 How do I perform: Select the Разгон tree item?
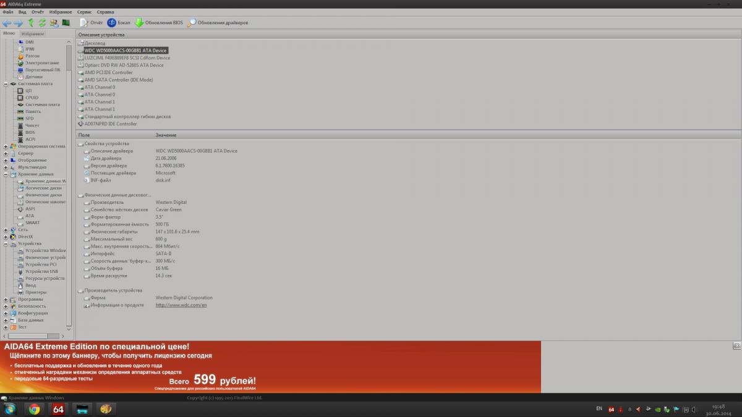[33, 56]
